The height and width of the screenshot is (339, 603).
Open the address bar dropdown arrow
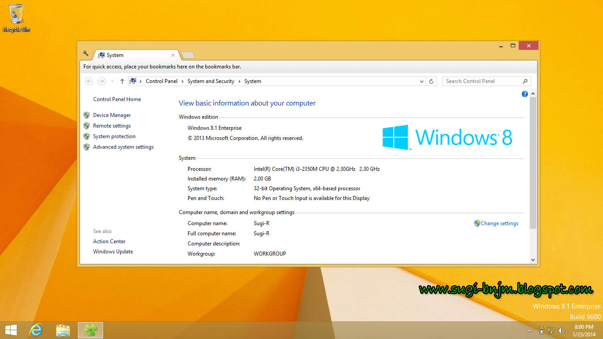pyautogui.click(x=421, y=81)
